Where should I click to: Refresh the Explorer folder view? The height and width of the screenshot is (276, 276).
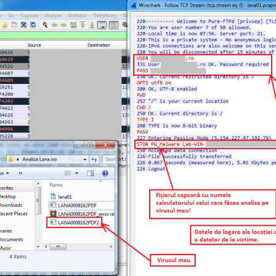click(x=94, y=159)
